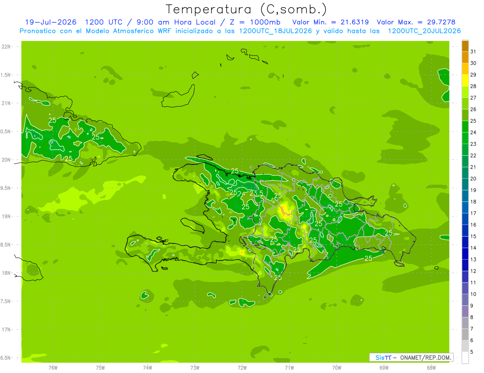This screenshot has width=484, height=373.
Task: Click the chart title 'Temperatura (C,somb.)'
Action: 246,10
